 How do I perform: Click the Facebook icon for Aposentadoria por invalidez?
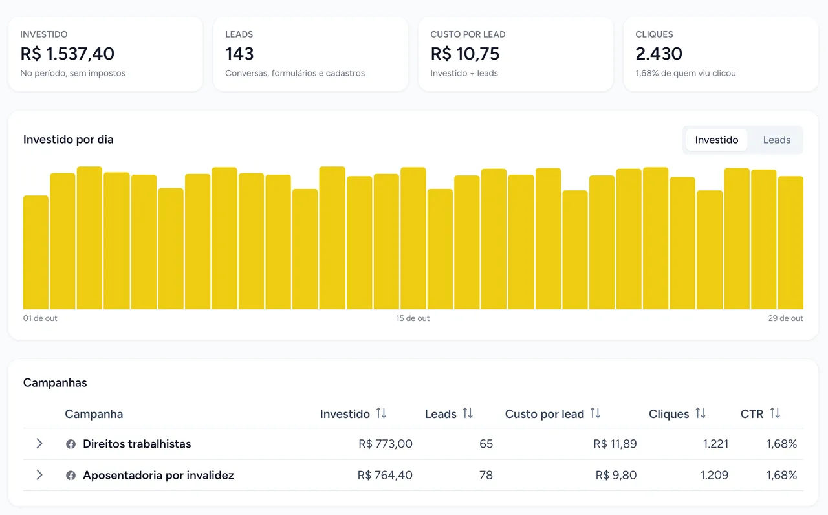pyautogui.click(x=71, y=476)
